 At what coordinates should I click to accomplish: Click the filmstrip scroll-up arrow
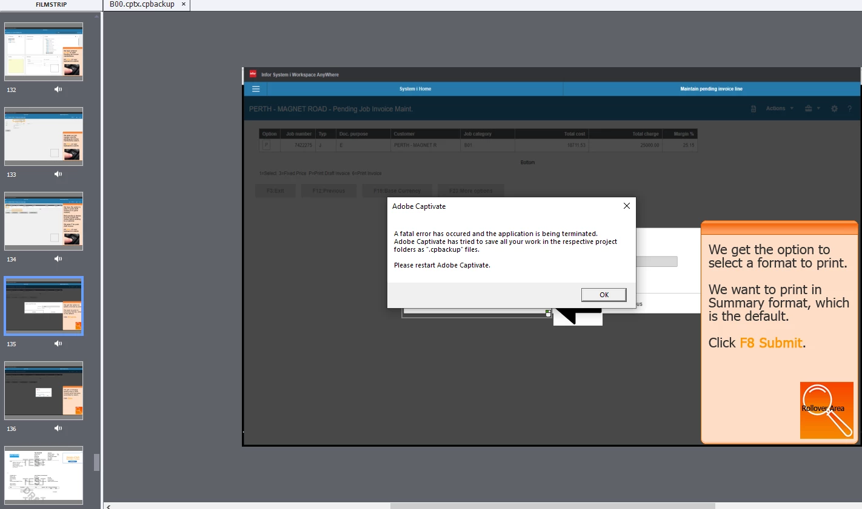pos(97,16)
